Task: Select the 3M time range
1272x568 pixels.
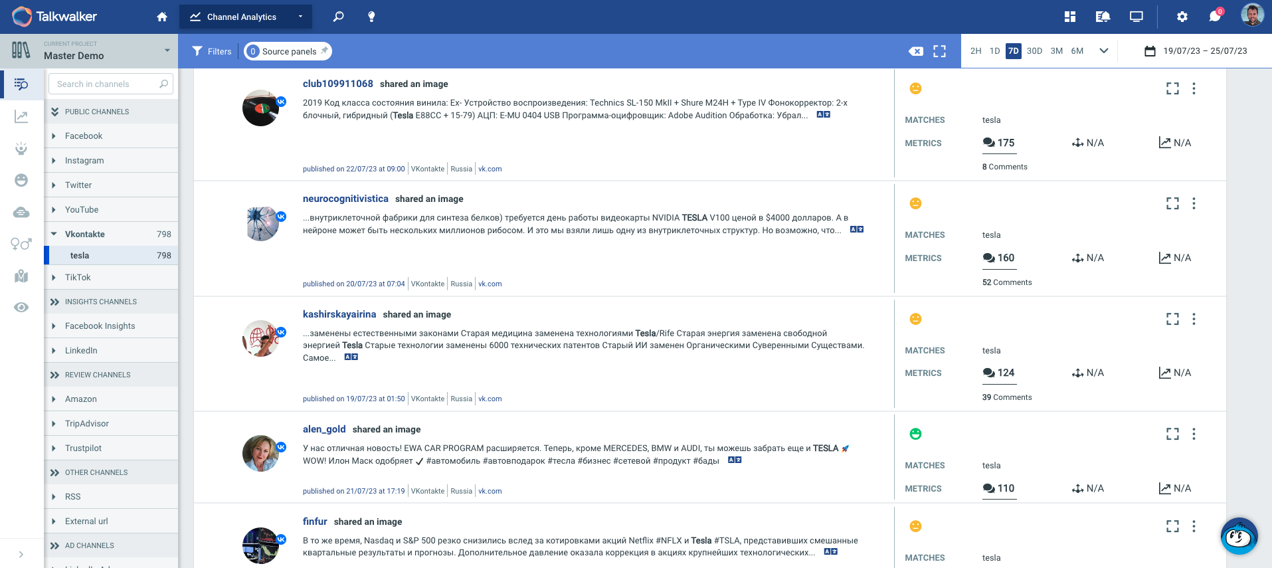Action: 1057,51
